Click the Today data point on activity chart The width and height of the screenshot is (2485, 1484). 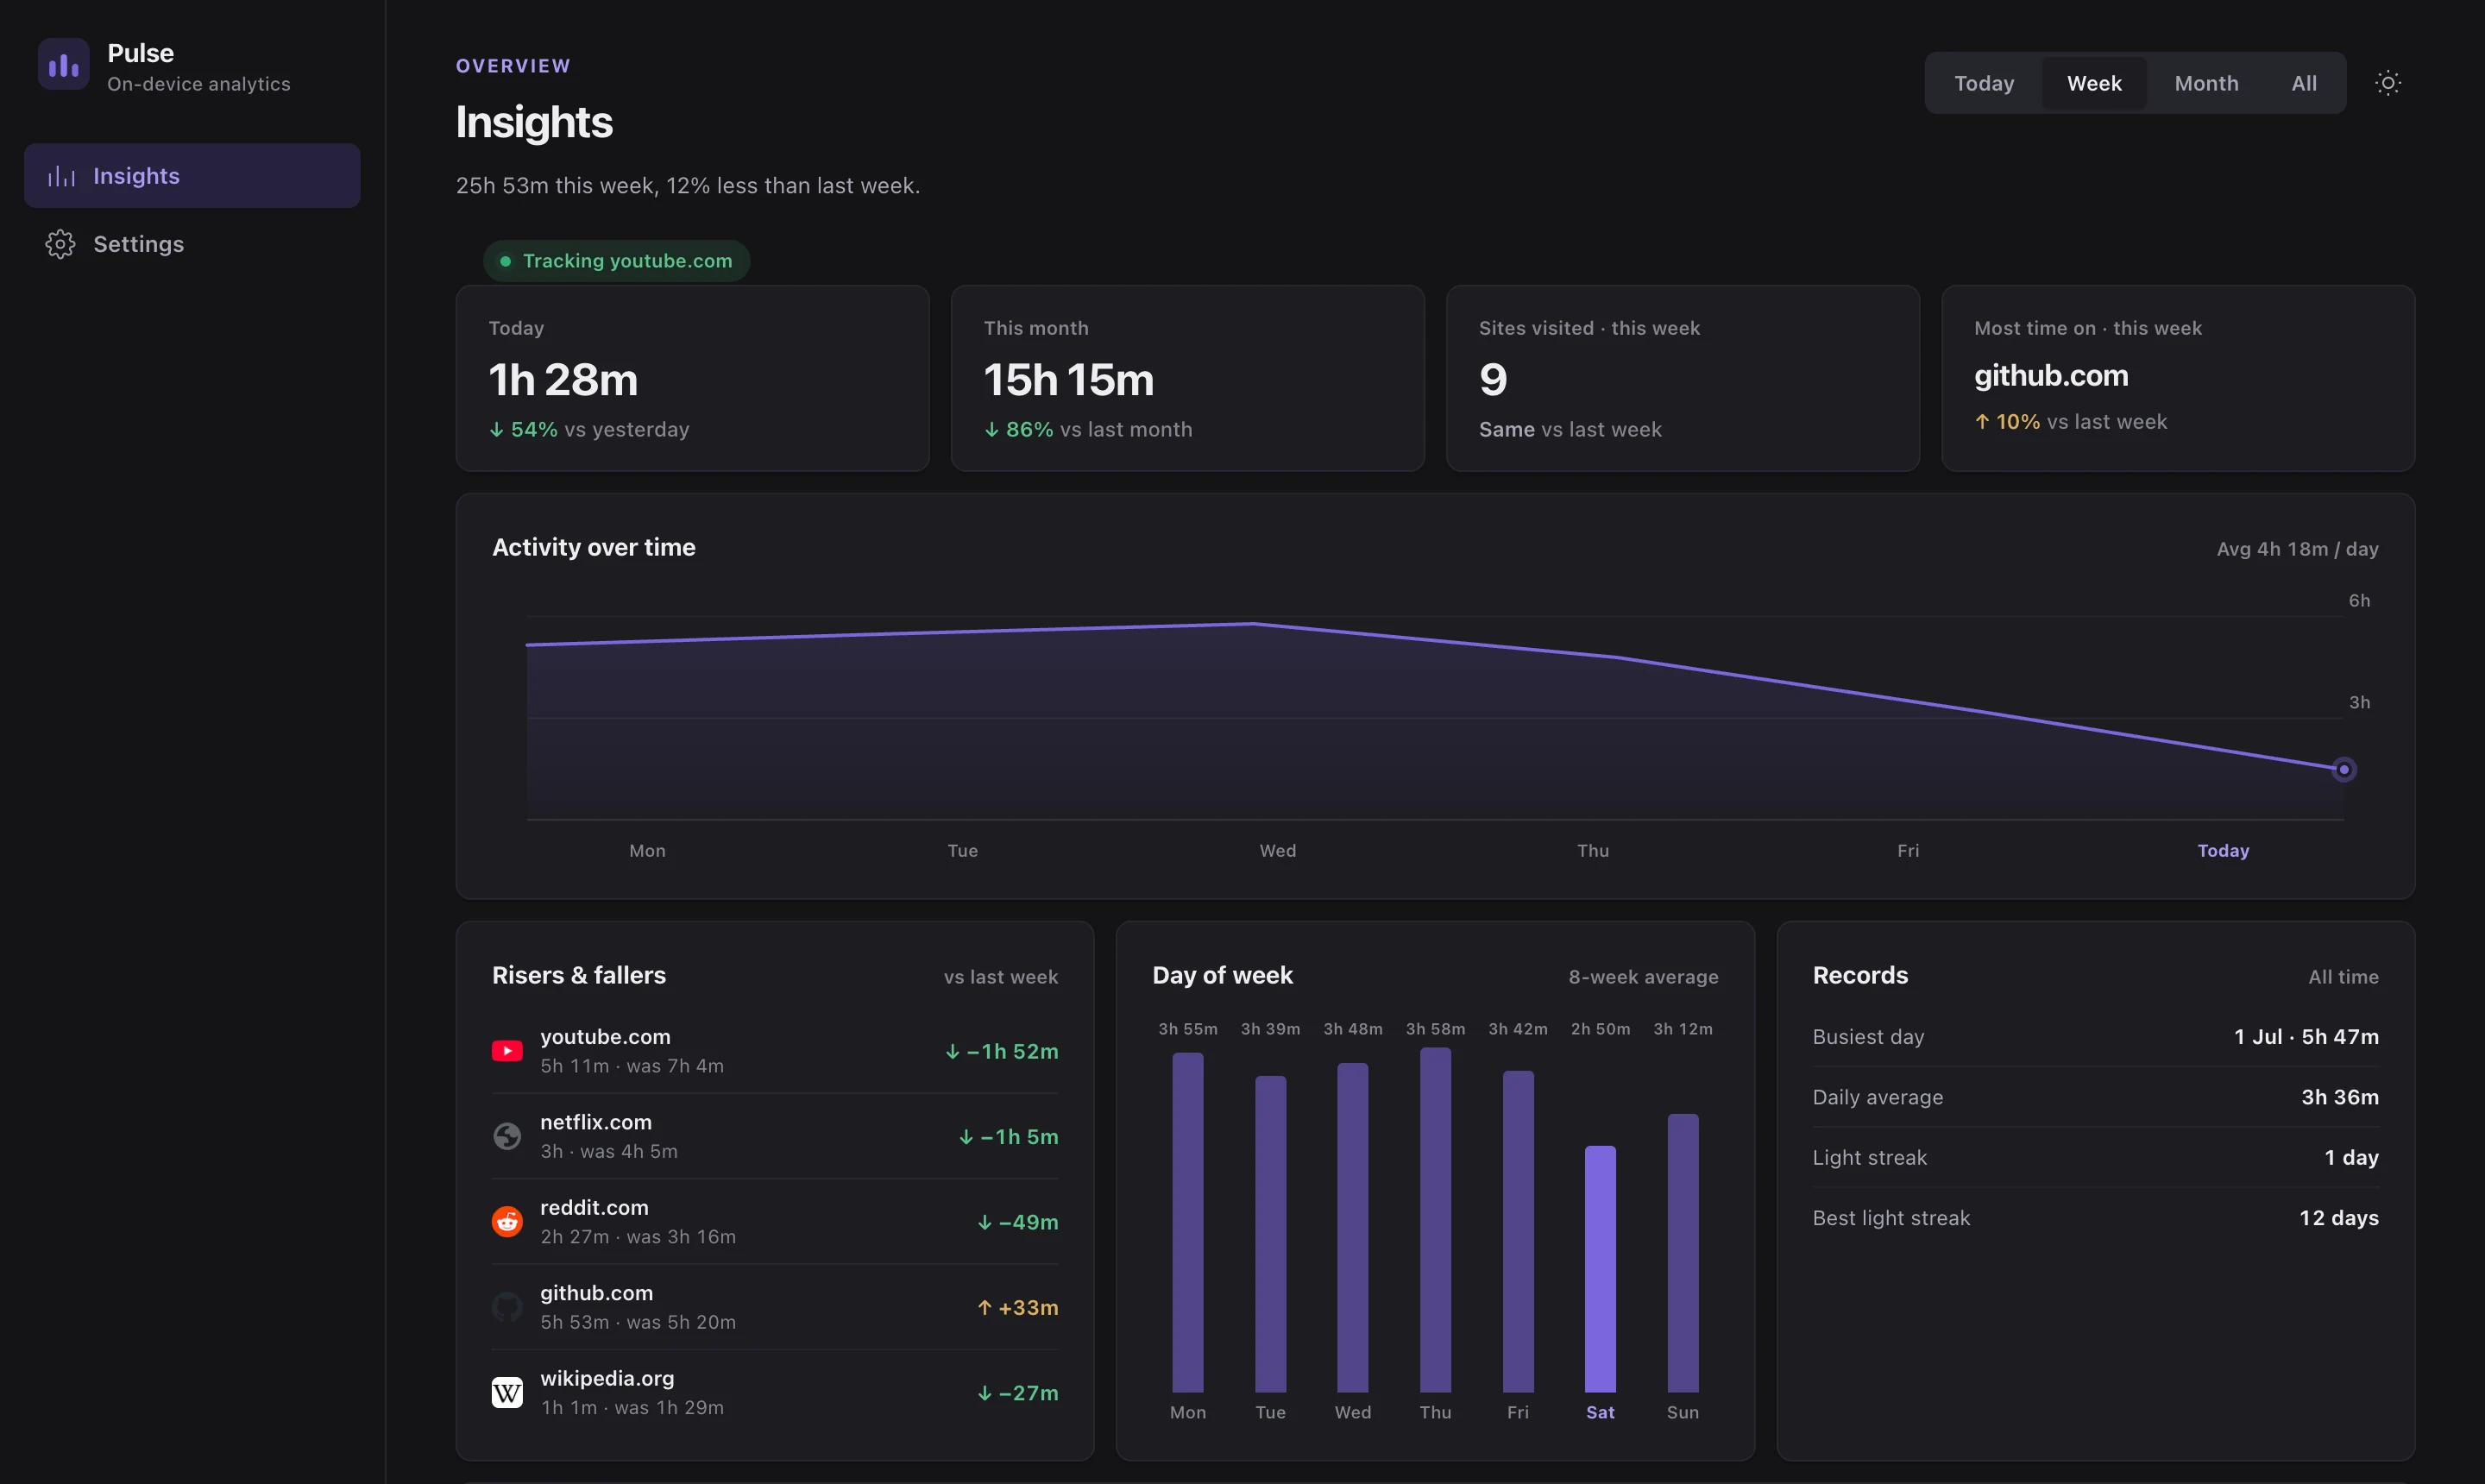coord(2343,770)
